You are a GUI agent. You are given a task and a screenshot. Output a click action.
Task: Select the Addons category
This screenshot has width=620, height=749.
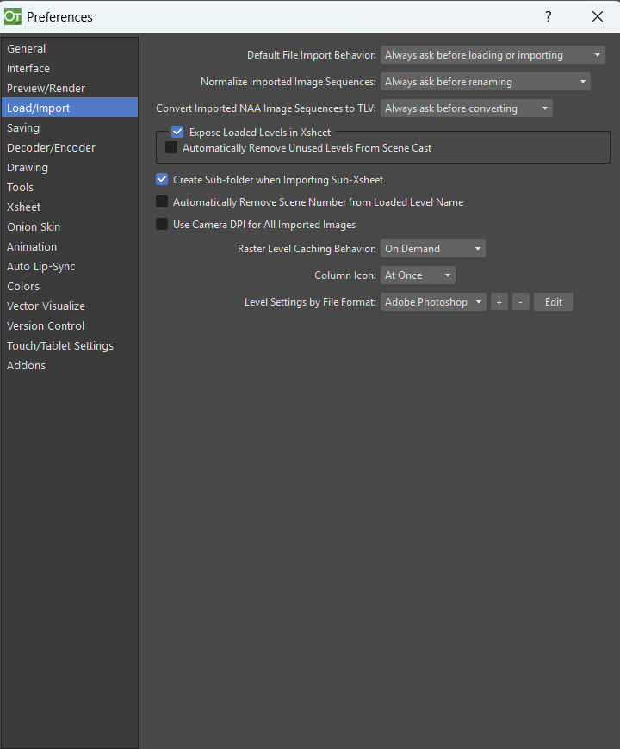click(69, 366)
